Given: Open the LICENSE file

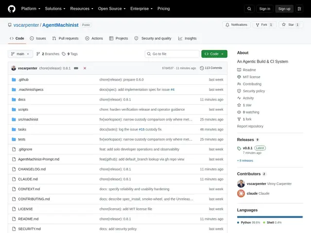Looking at the screenshot, I should tap(25, 209).
